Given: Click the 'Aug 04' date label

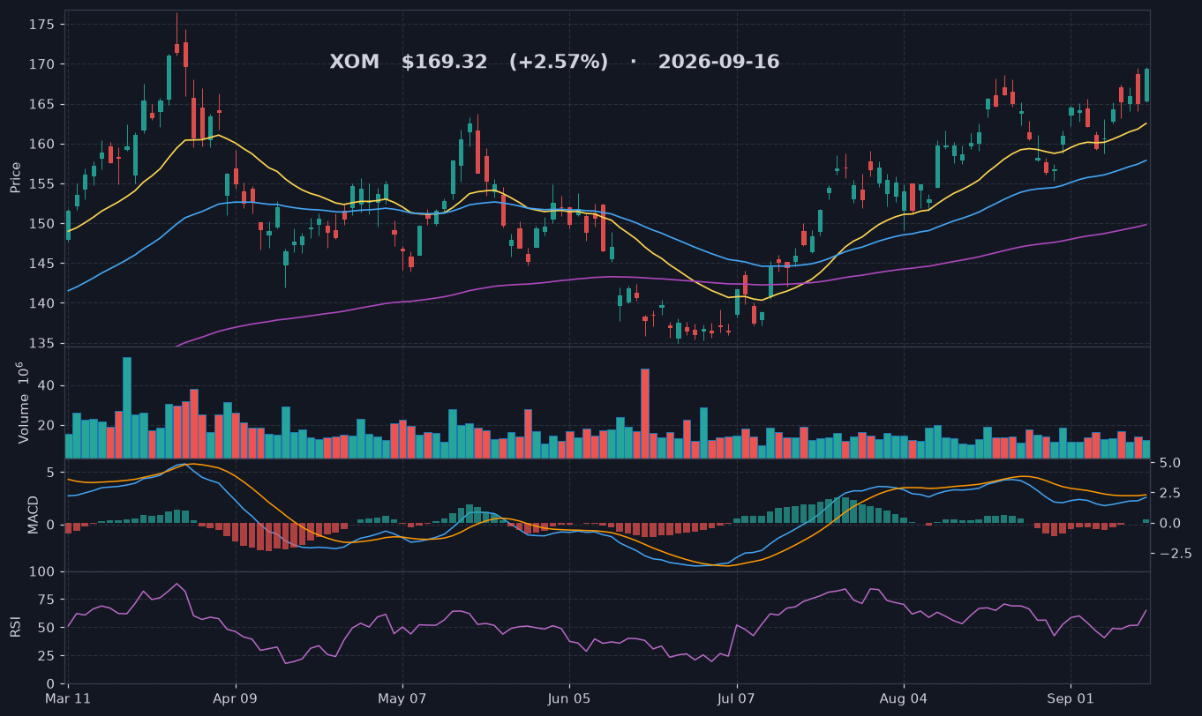Looking at the screenshot, I should point(904,699).
